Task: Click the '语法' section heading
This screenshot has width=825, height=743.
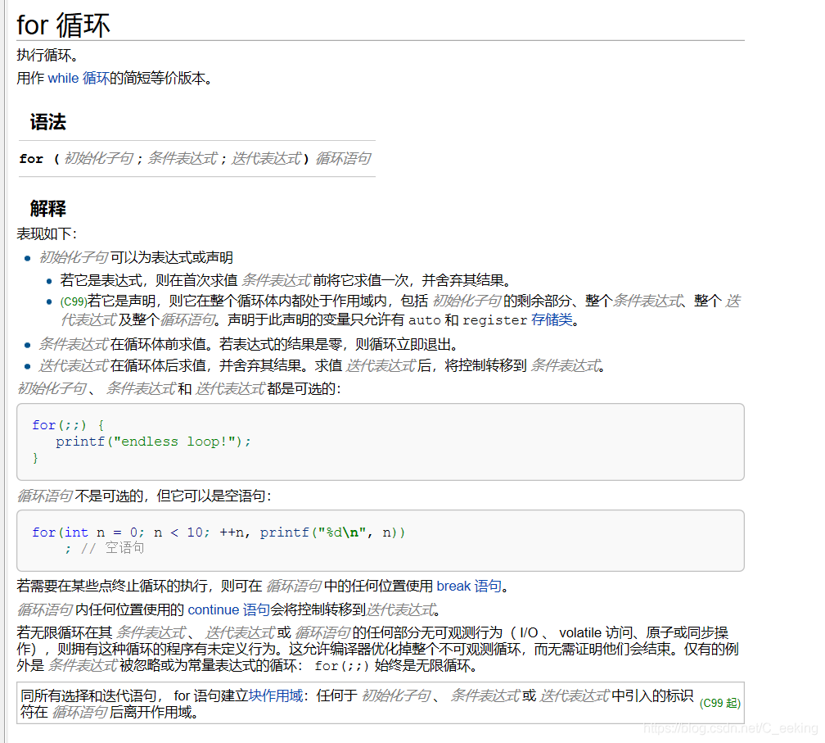Action: (x=47, y=122)
